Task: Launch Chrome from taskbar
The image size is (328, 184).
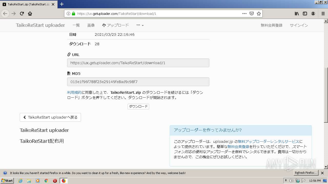Action: [x=46, y=181]
